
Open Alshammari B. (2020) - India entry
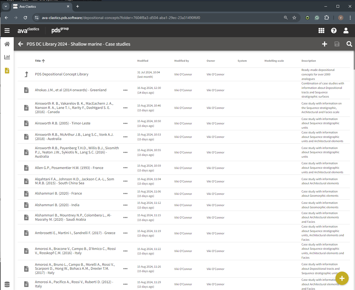click(57, 205)
